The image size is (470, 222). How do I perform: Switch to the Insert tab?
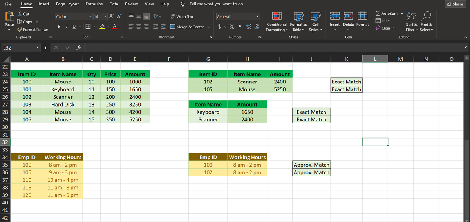44,4
